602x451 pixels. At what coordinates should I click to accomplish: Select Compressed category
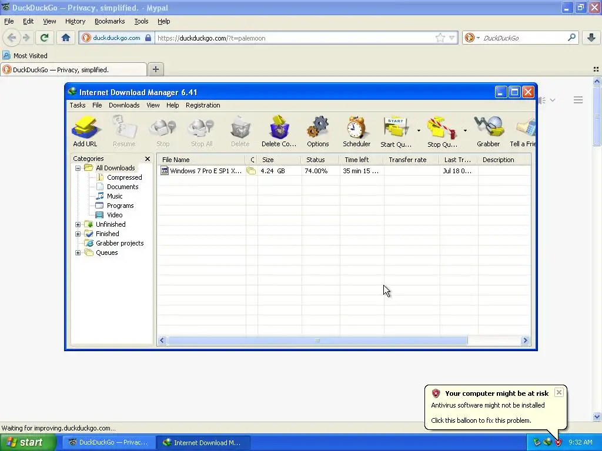(125, 177)
